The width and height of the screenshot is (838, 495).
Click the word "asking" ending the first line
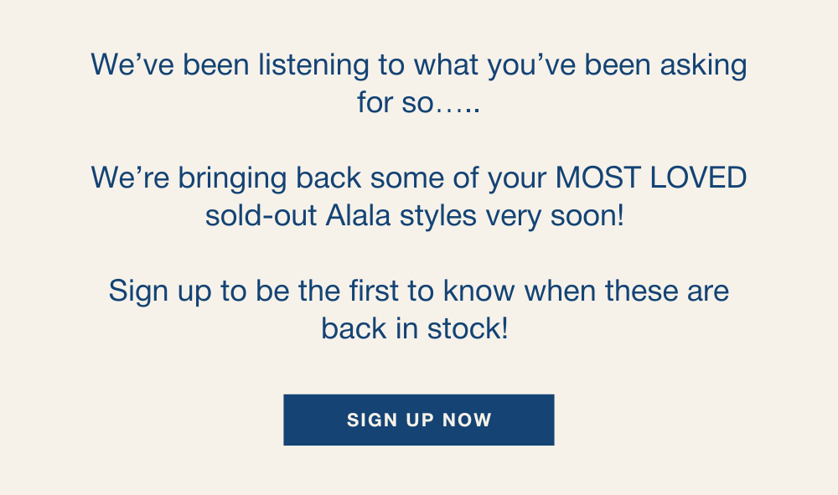point(703,64)
